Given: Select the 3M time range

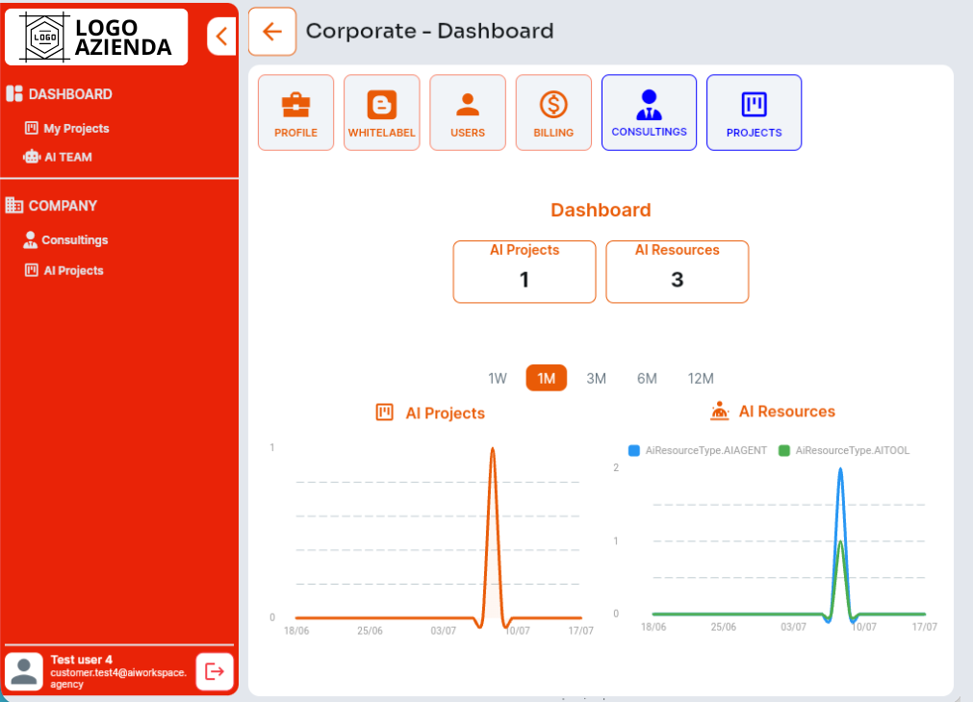Looking at the screenshot, I should coord(597,378).
